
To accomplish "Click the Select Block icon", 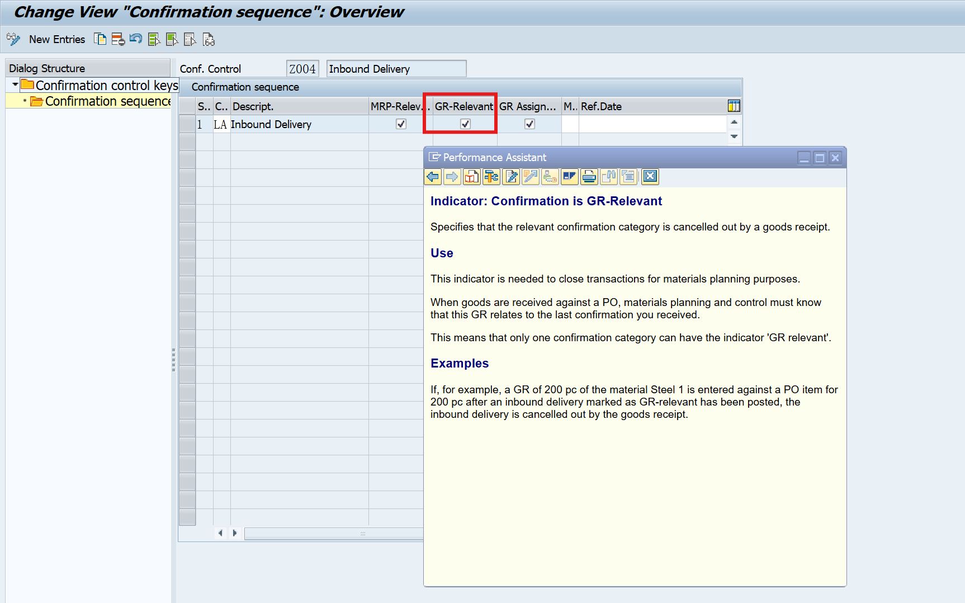I will (x=172, y=39).
